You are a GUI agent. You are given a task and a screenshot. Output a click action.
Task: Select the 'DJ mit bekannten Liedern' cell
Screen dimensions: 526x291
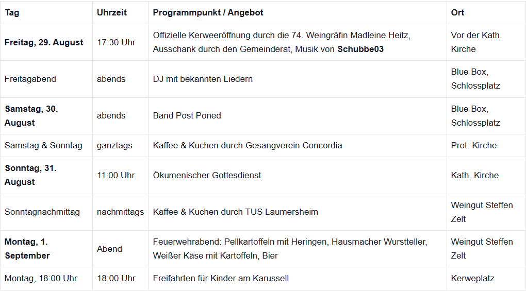(203, 79)
